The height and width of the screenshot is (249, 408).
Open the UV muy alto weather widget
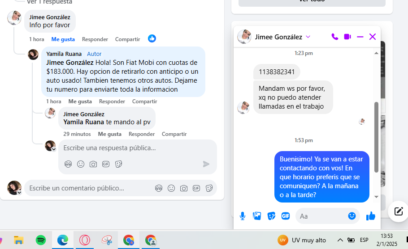(x=302, y=240)
